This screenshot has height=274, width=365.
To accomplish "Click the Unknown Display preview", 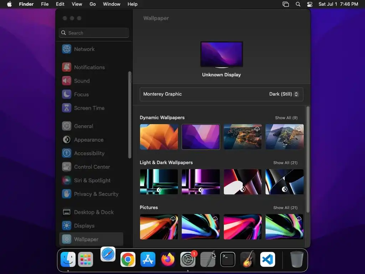I will pyautogui.click(x=222, y=55).
